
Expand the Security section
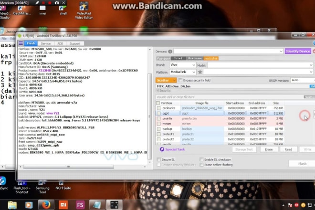pyautogui.click(x=157, y=91)
